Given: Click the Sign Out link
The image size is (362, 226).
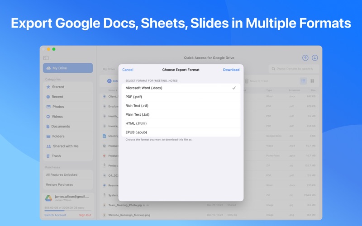Looking at the screenshot, I should [x=85, y=215].
